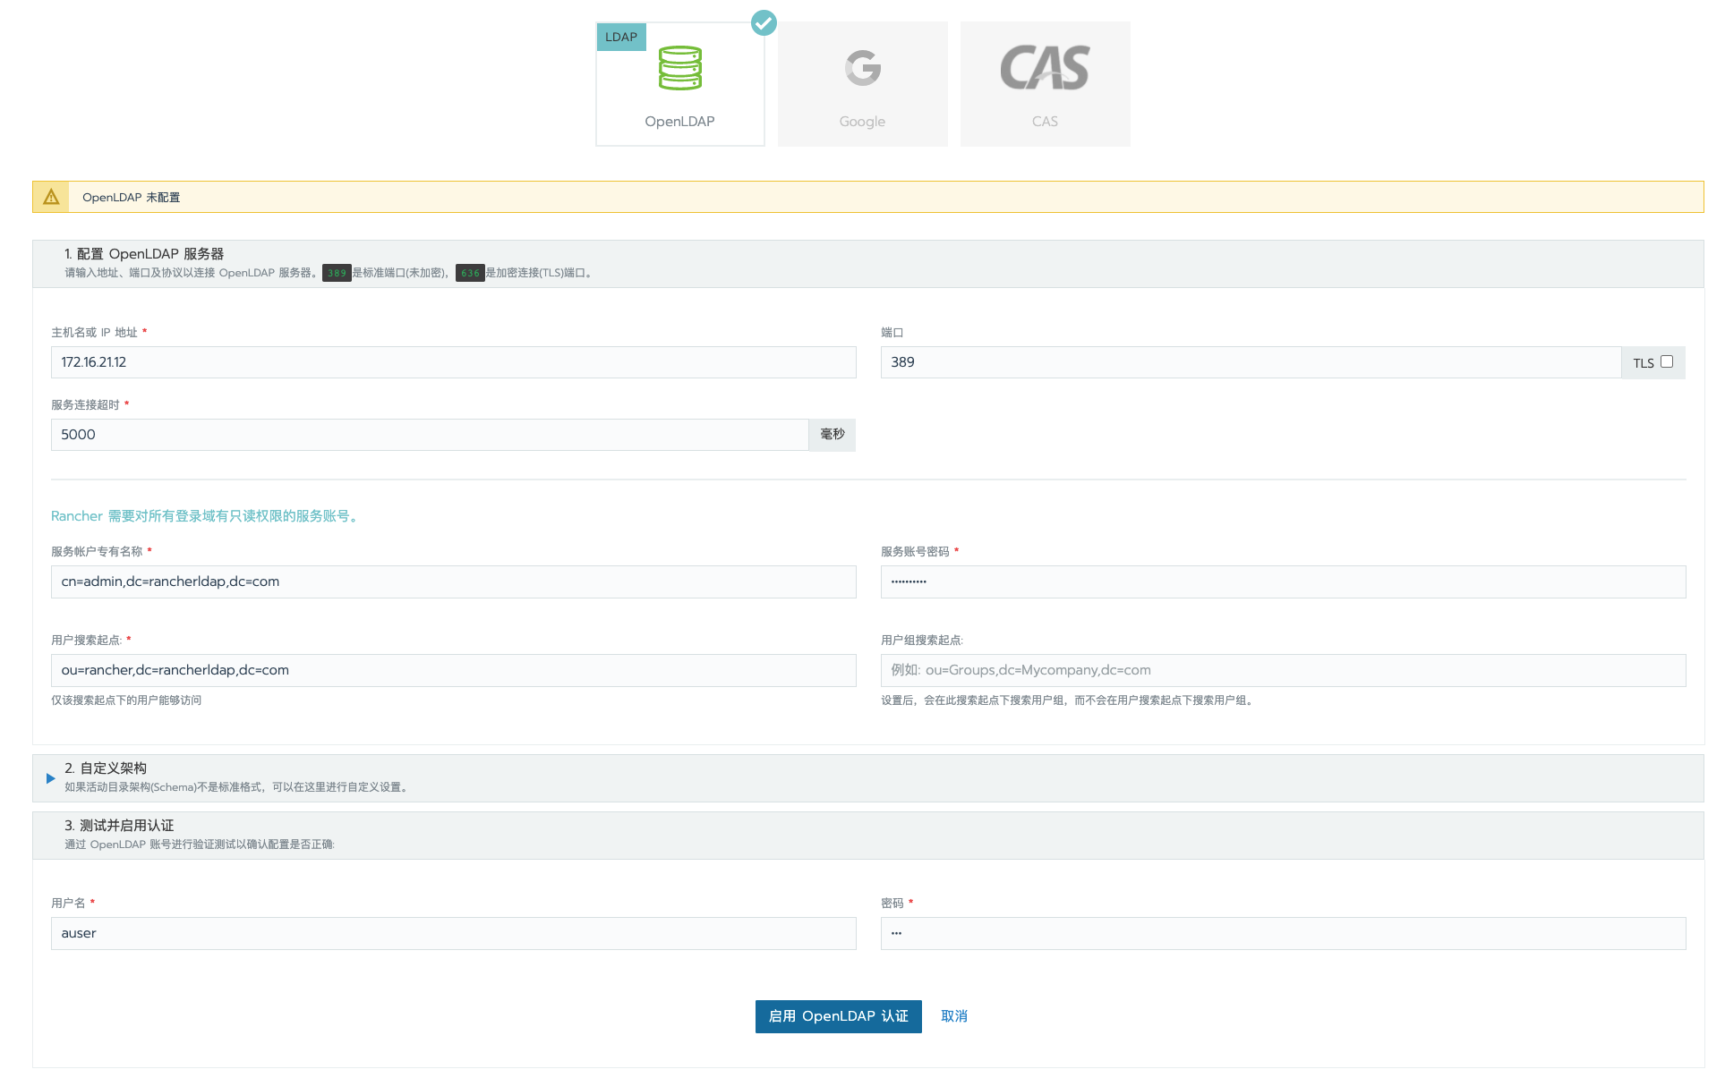This screenshot has width=1725, height=1078.
Task: Click the 389 port code badge
Action: [337, 273]
